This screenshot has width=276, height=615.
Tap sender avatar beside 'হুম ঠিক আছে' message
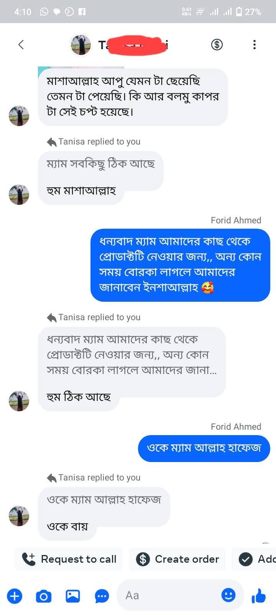(x=19, y=401)
